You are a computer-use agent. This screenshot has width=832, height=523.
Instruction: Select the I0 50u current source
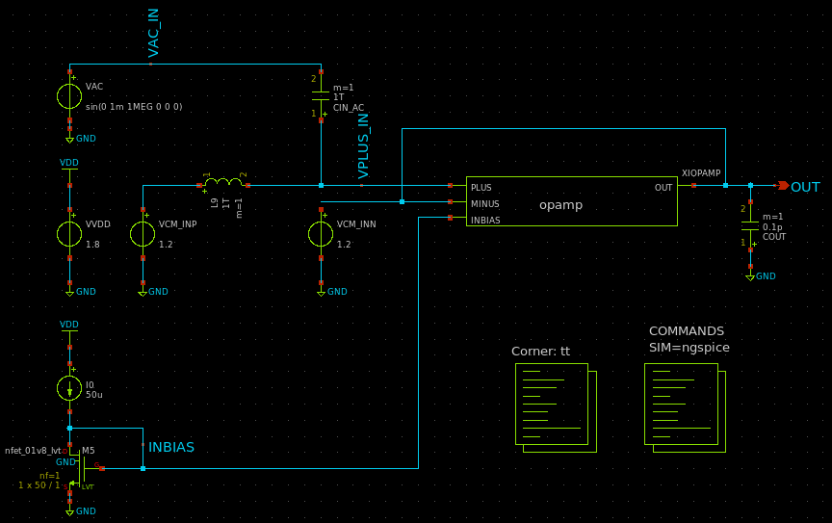click(69, 387)
